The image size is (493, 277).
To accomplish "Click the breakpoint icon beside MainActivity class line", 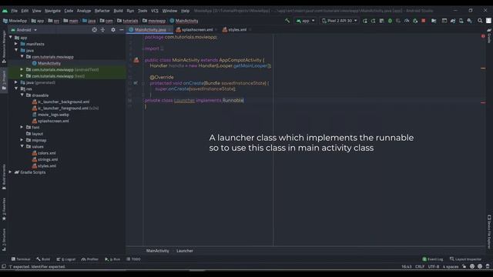I will (x=136, y=60).
